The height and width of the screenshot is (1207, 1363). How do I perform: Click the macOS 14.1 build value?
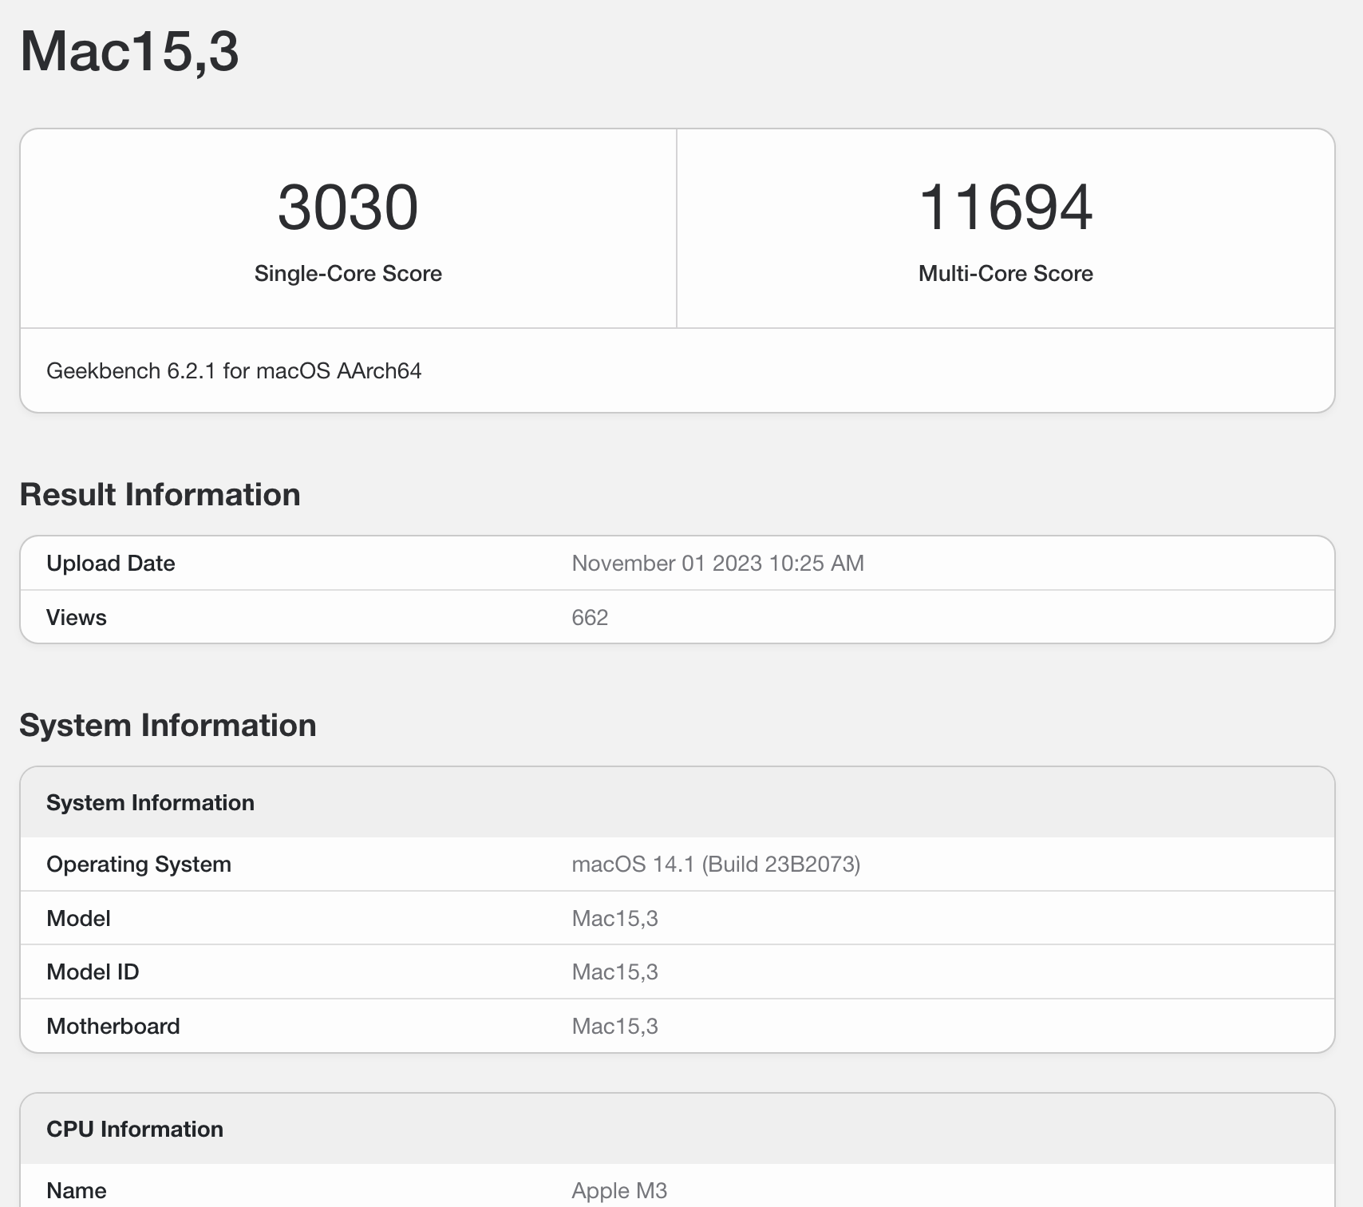(716, 863)
